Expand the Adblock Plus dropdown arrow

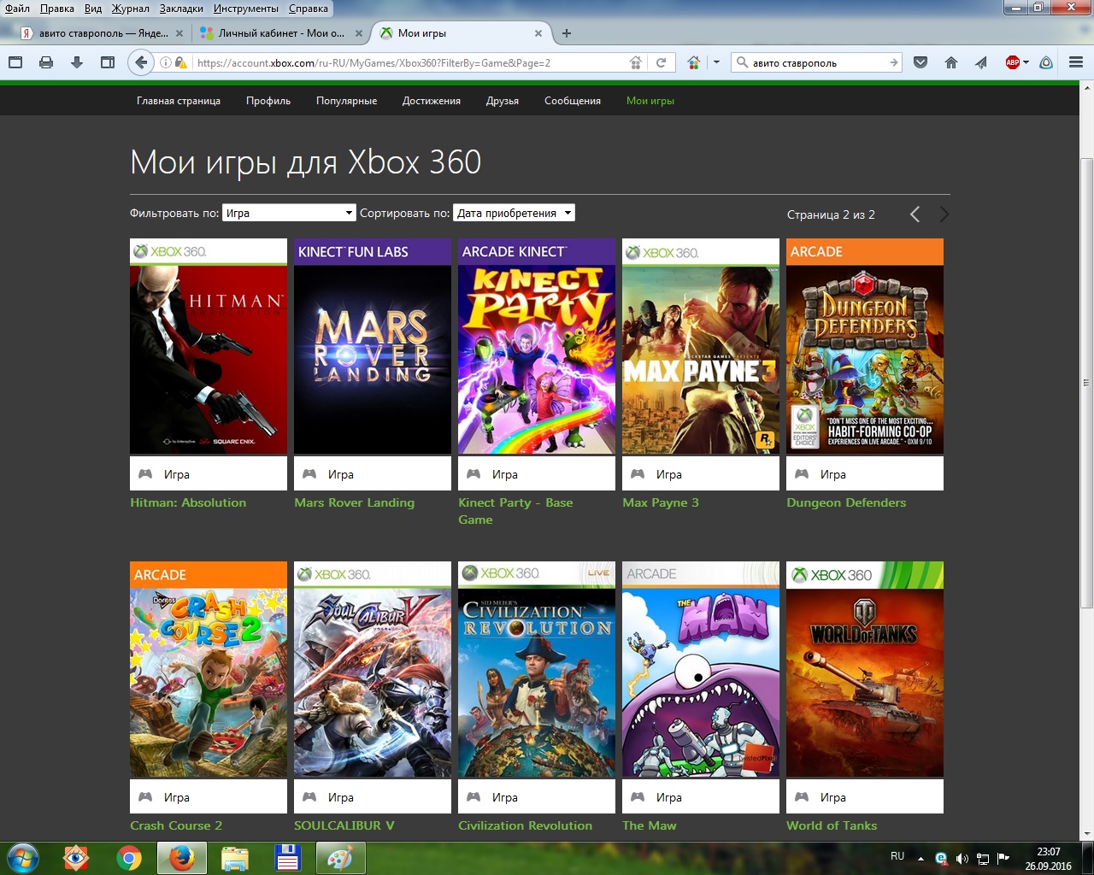(x=1026, y=62)
